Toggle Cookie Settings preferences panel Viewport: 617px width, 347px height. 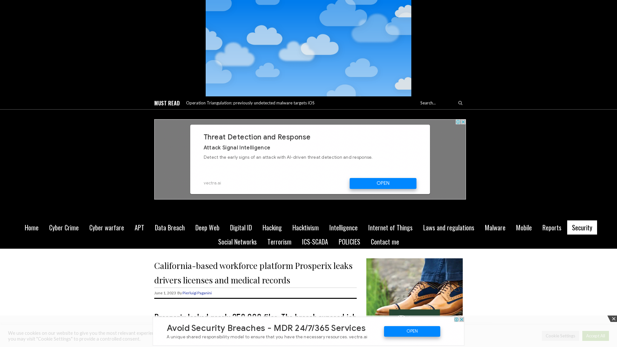coord(560,335)
